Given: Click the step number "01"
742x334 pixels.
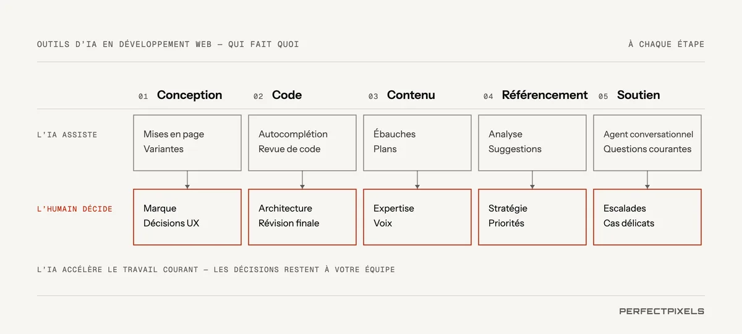Looking at the screenshot, I should pos(143,96).
